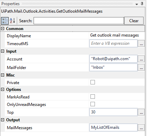The width and height of the screenshot is (147, 136).
Task: Open expression editor for MailMessages
Action: click(x=141, y=127)
